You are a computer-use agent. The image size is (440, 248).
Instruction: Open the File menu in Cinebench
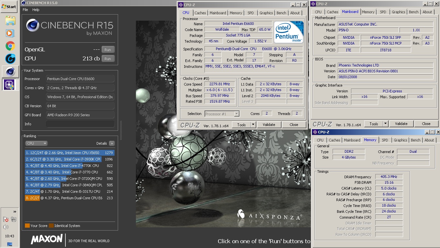pos(25,10)
